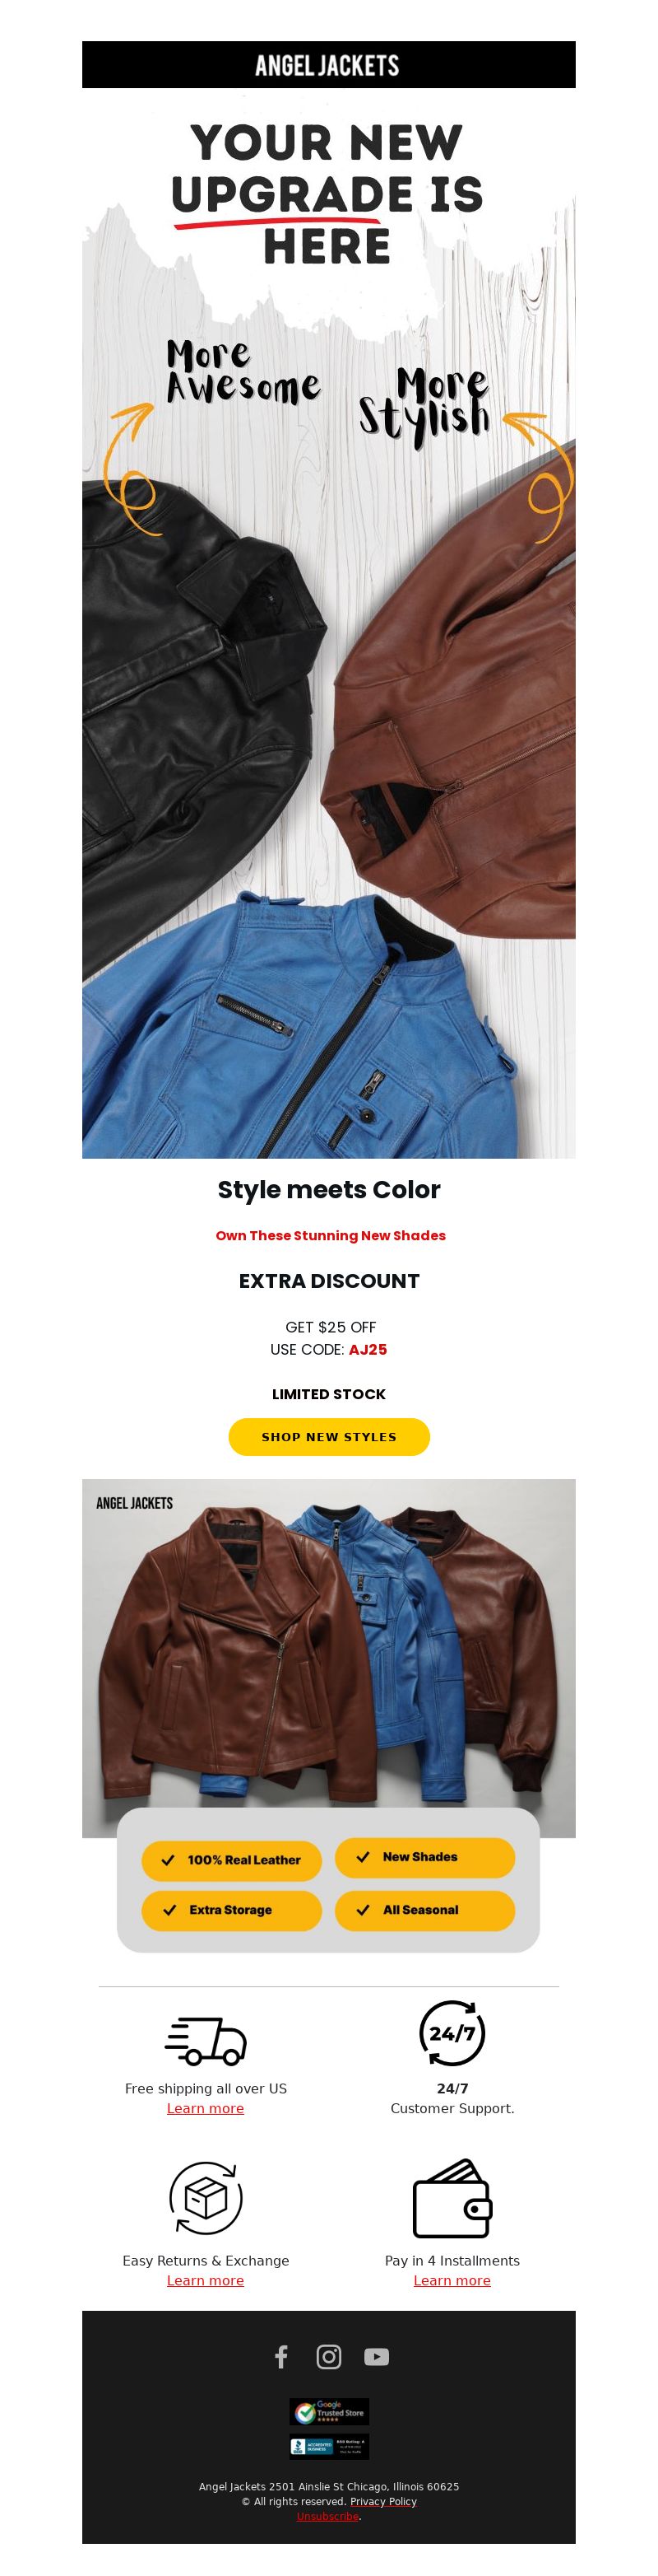Viewport: 658px width, 2576px height.
Task: Open Learn more under Free shipping
Action: 206,2108
